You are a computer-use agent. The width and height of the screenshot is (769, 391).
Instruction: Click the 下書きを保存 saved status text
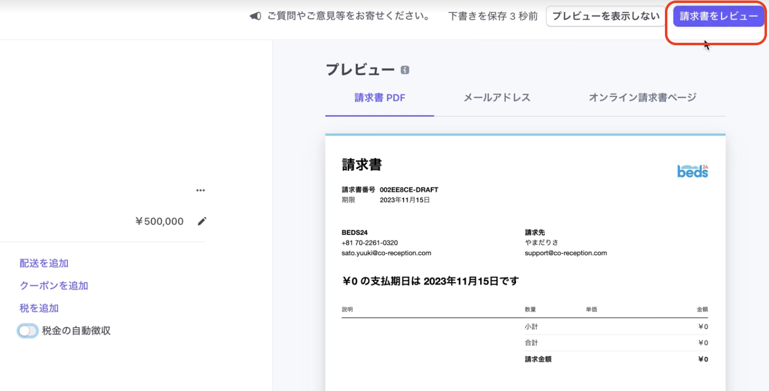(493, 16)
